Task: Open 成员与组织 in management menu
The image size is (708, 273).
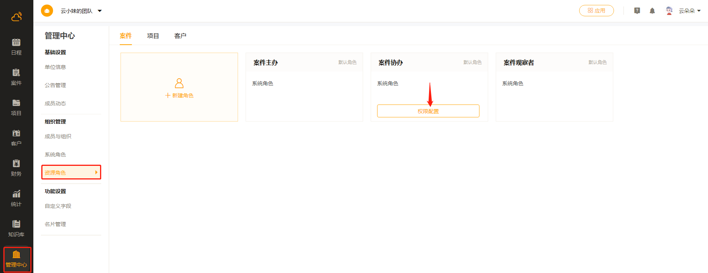Action: 58,136
